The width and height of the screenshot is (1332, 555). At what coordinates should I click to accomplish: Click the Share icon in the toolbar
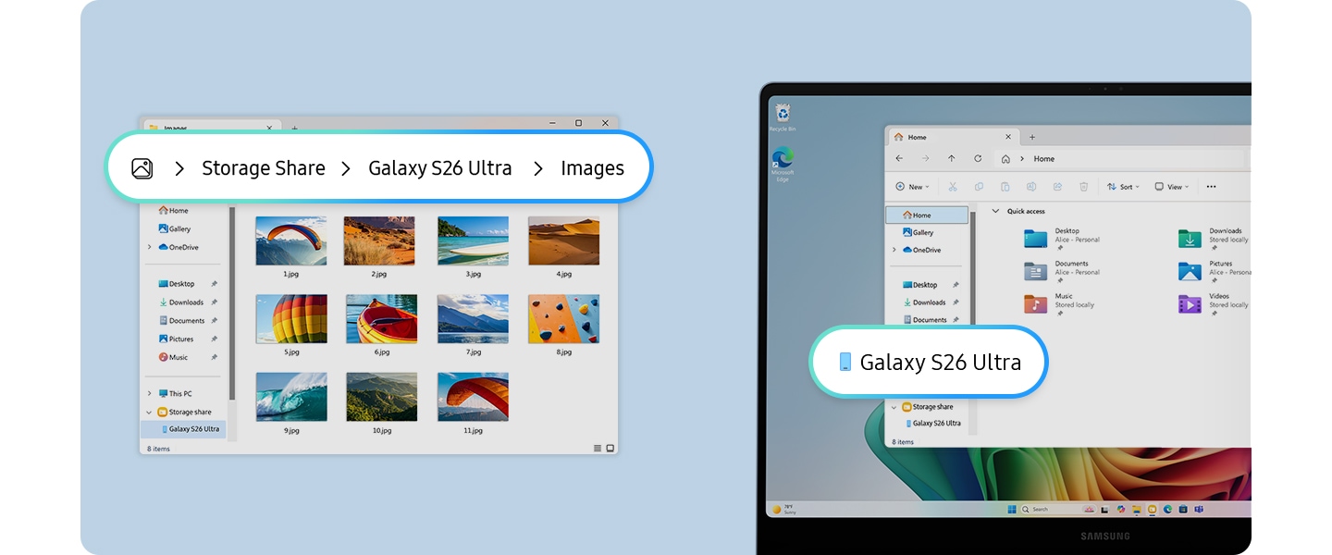click(1057, 187)
